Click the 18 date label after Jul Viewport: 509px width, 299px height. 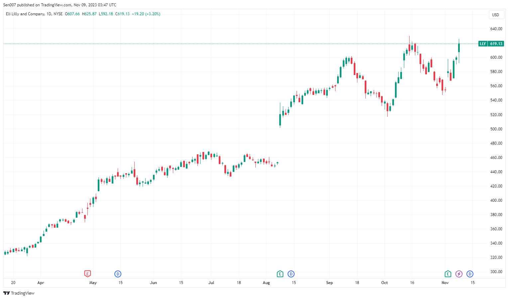[x=239, y=283]
